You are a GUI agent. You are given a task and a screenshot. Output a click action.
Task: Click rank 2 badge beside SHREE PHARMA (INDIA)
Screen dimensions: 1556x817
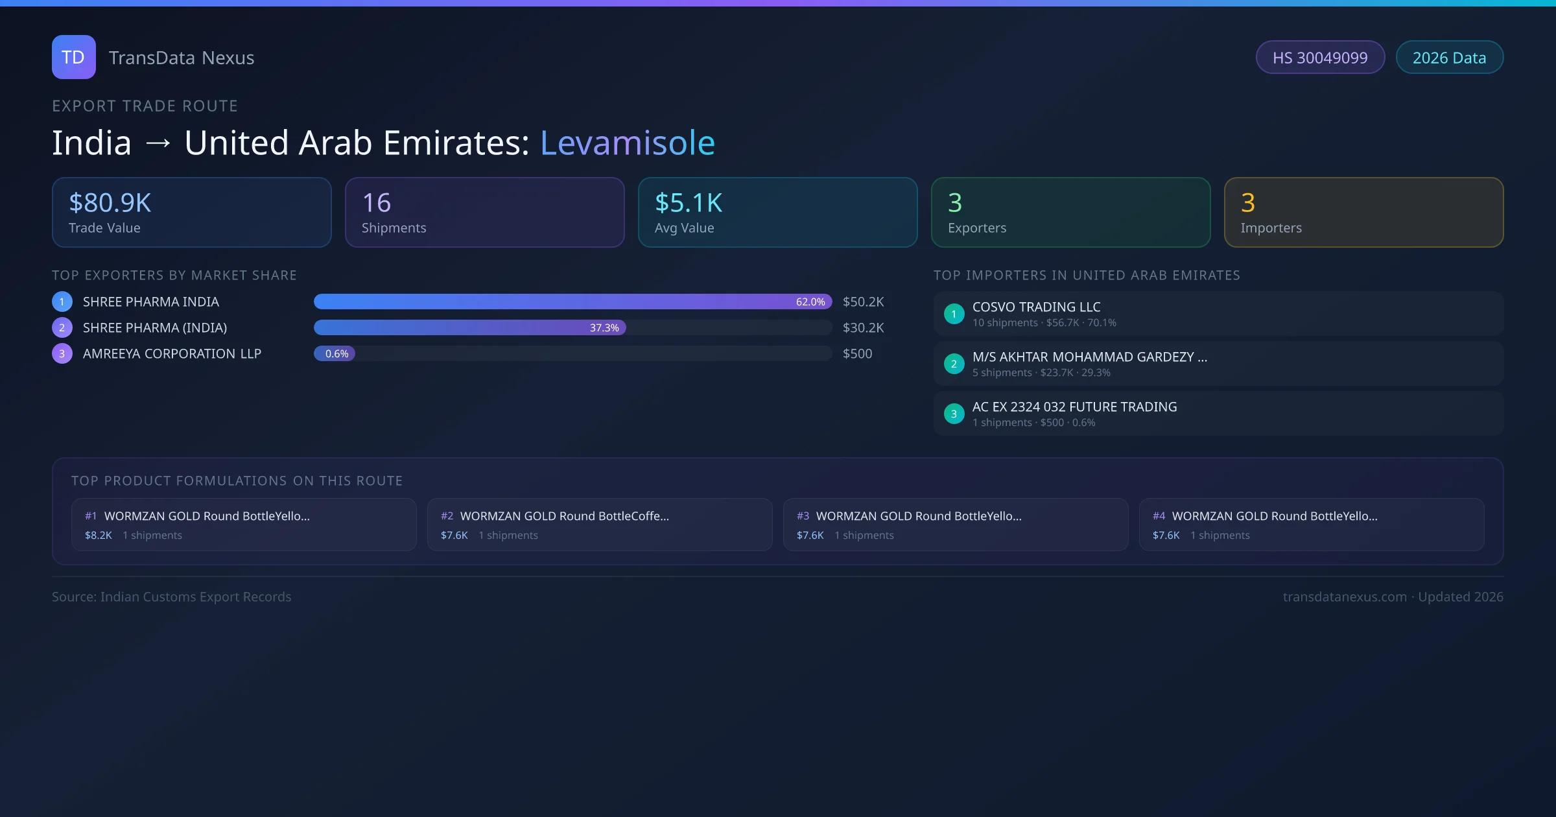click(62, 327)
